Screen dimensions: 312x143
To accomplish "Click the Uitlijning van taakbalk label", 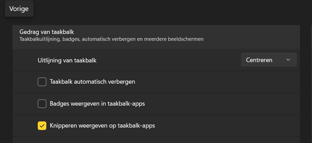I will tap(67, 60).
